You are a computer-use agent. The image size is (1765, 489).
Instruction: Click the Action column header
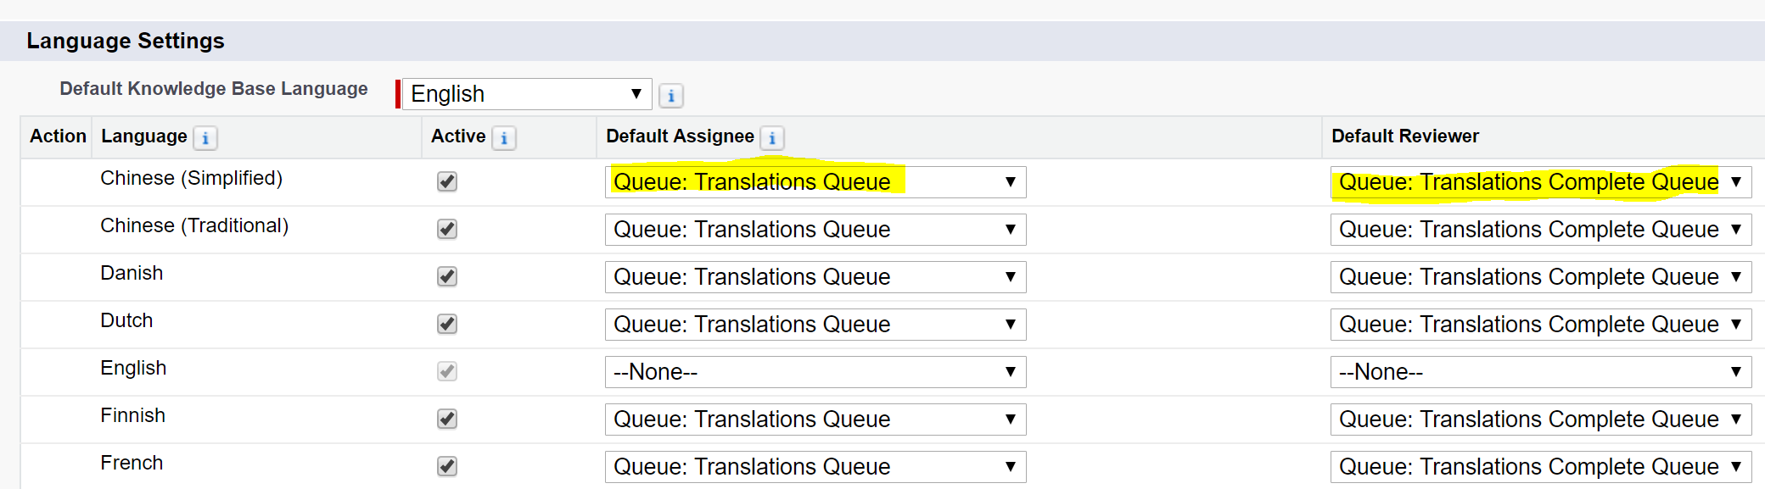pos(58,136)
